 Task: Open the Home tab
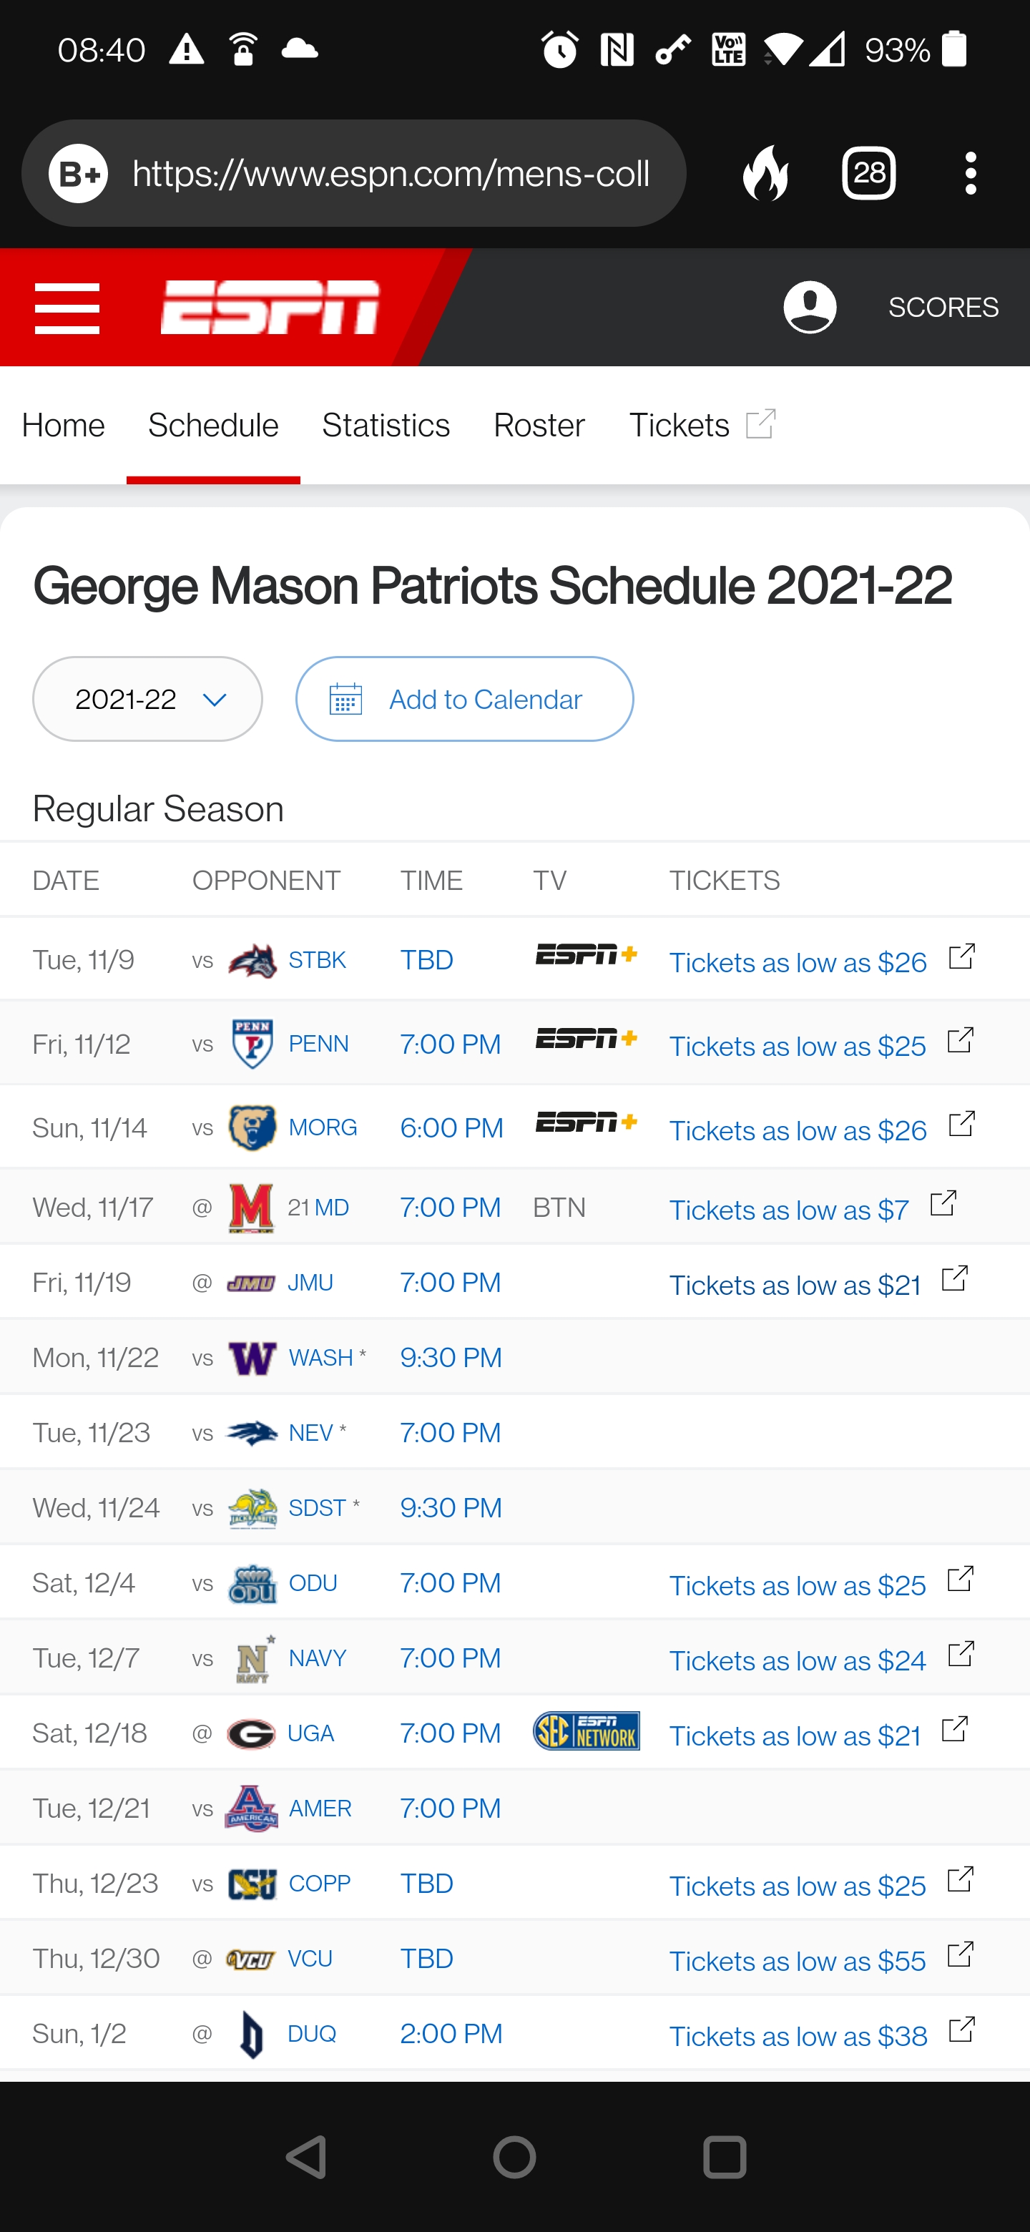[63, 426]
